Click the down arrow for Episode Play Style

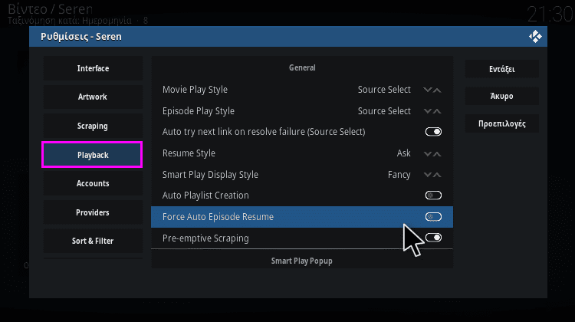(x=428, y=110)
